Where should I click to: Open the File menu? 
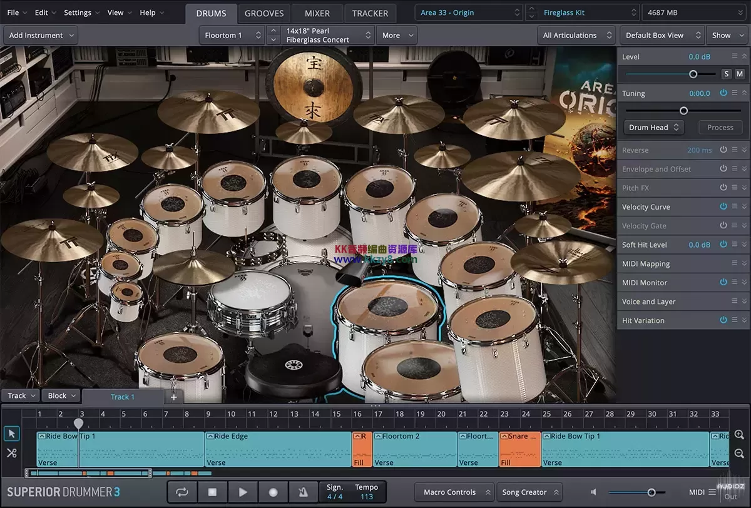16,13
